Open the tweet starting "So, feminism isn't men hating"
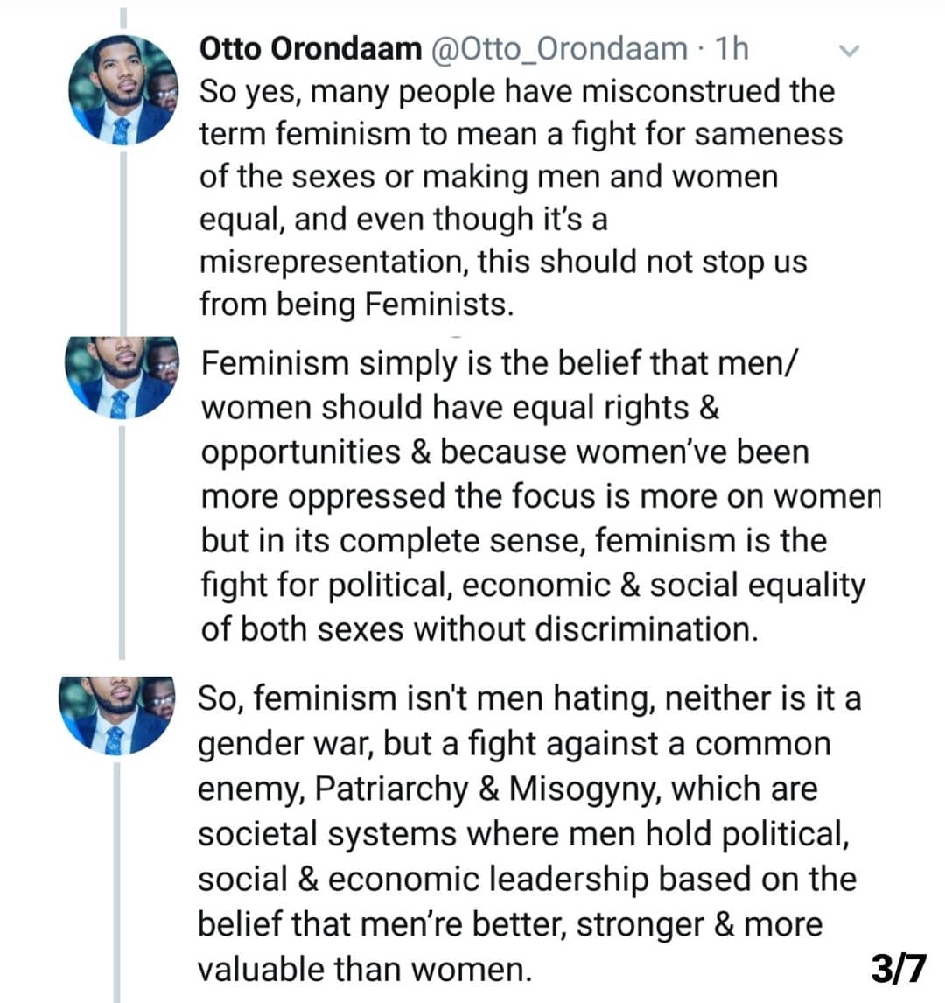This screenshot has width=945, height=1003. click(x=528, y=833)
